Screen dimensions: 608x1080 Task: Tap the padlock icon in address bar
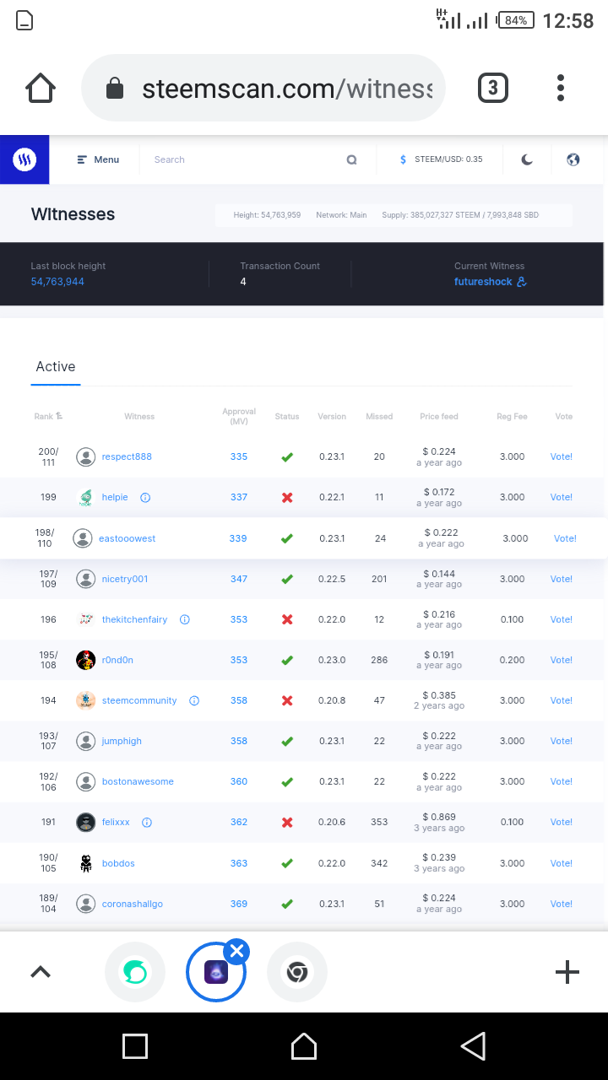[x=115, y=88]
